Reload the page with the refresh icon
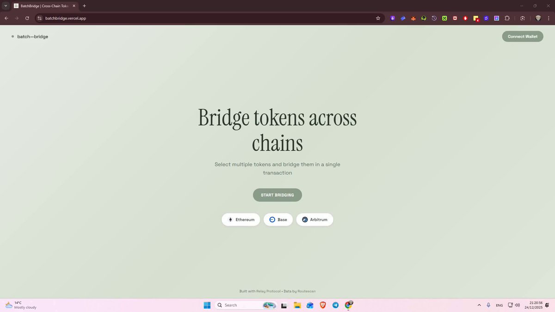Image resolution: width=555 pixels, height=312 pixels. 27,18
